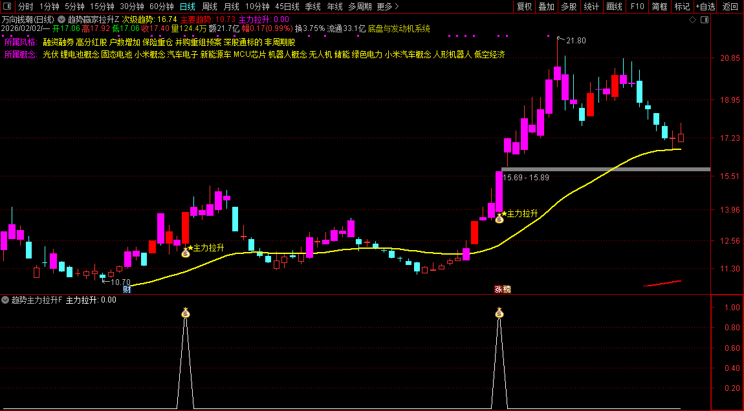Select the 15分钟 period
The height and width of the screenshot is (411, 744).
(102, 6)
